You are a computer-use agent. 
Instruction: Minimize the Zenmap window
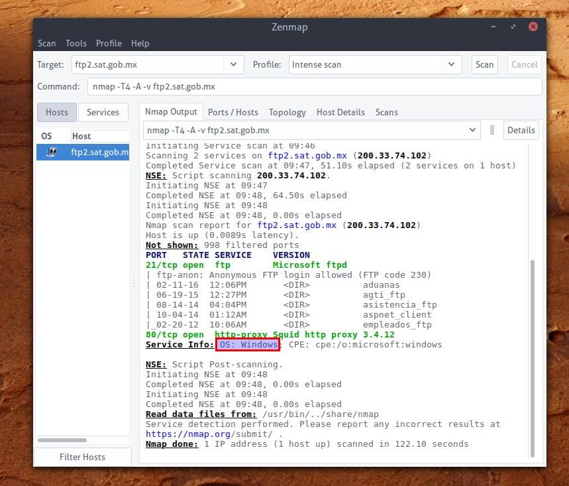[493, 27]
